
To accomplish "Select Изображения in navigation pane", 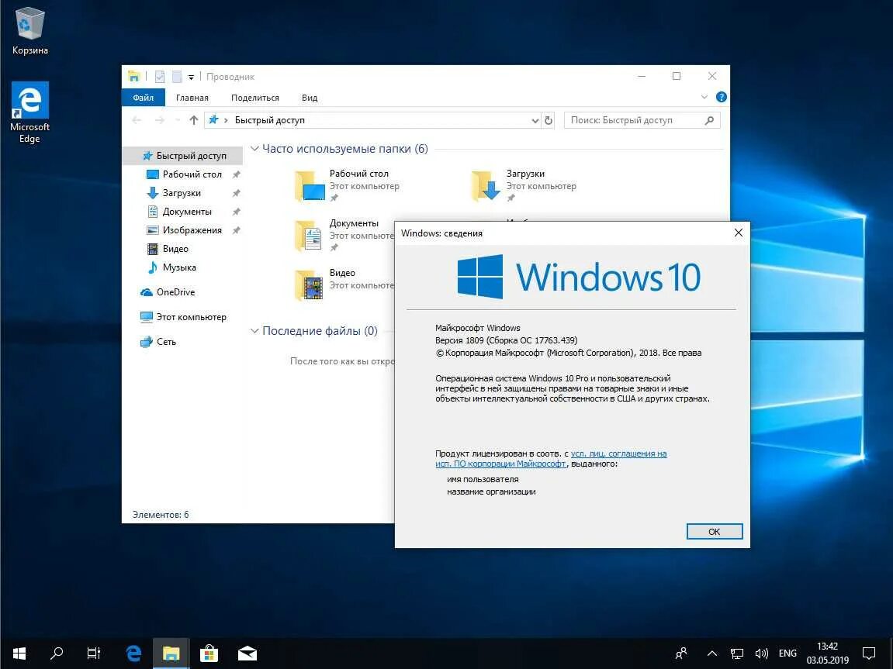I will point(183,229).
